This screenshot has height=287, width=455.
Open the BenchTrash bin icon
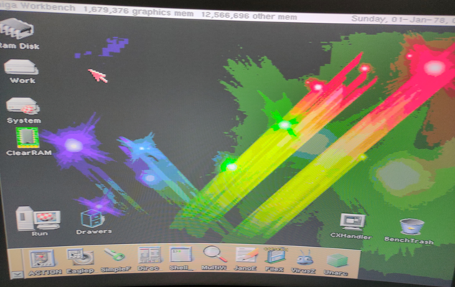(410, 227)
